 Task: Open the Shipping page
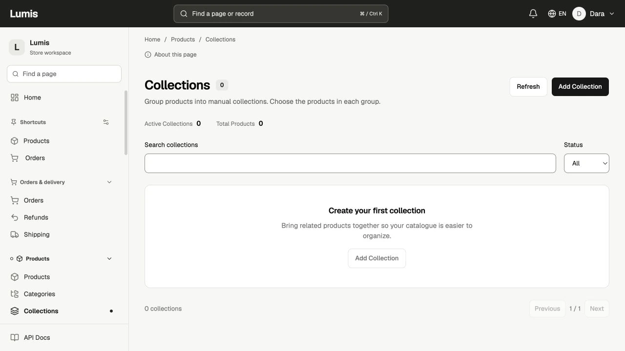(x=64, y=234)
